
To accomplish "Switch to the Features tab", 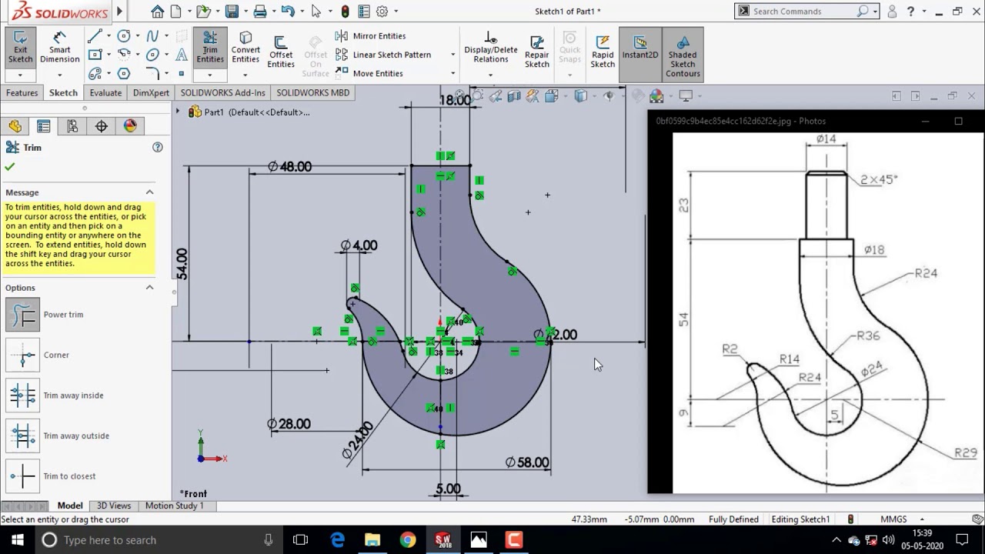I will tap(22, 92).
